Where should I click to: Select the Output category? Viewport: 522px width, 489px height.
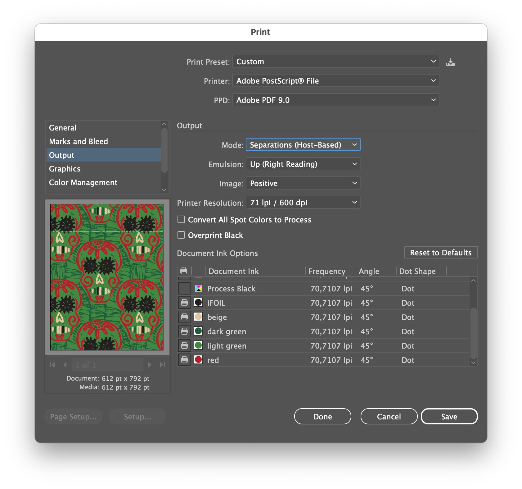click(104, 155)
